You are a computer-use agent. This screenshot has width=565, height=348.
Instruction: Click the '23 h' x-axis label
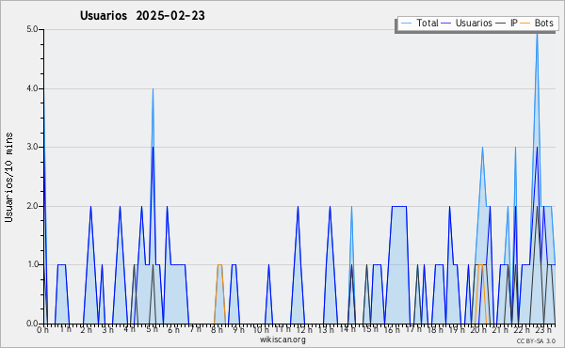pos(543,330)
